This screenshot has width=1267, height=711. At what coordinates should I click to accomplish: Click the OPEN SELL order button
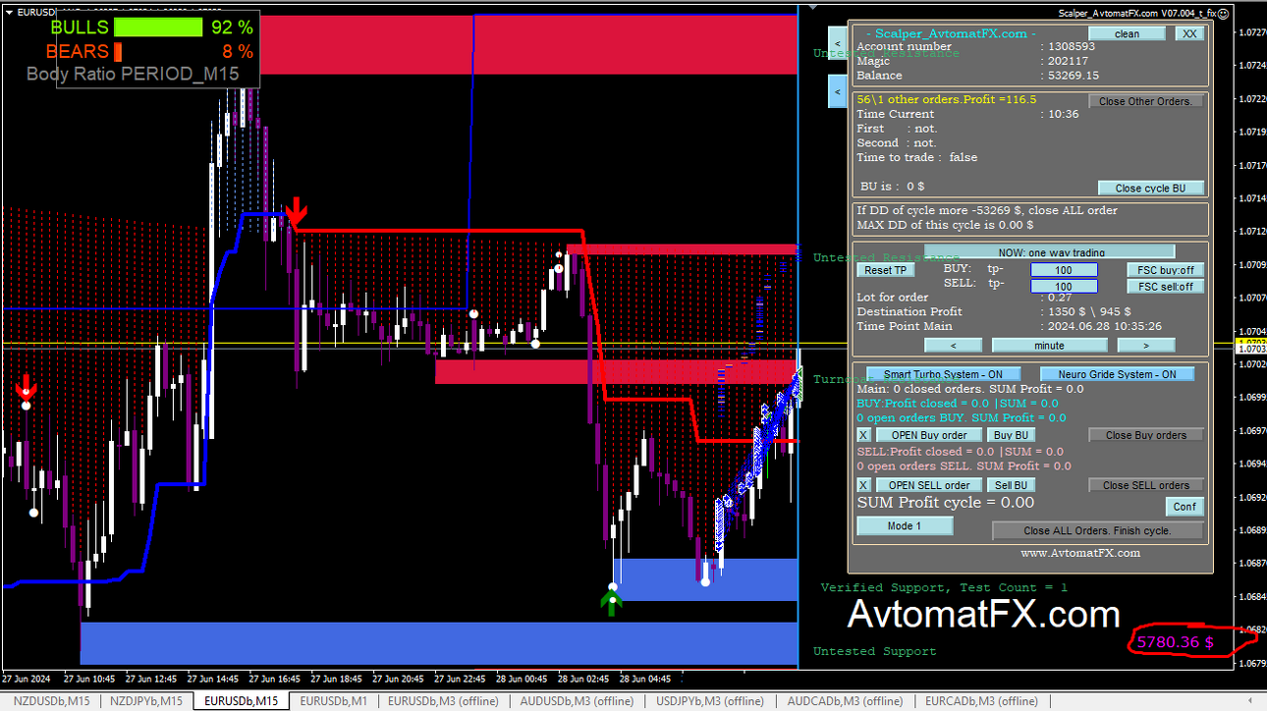(928, 485)
